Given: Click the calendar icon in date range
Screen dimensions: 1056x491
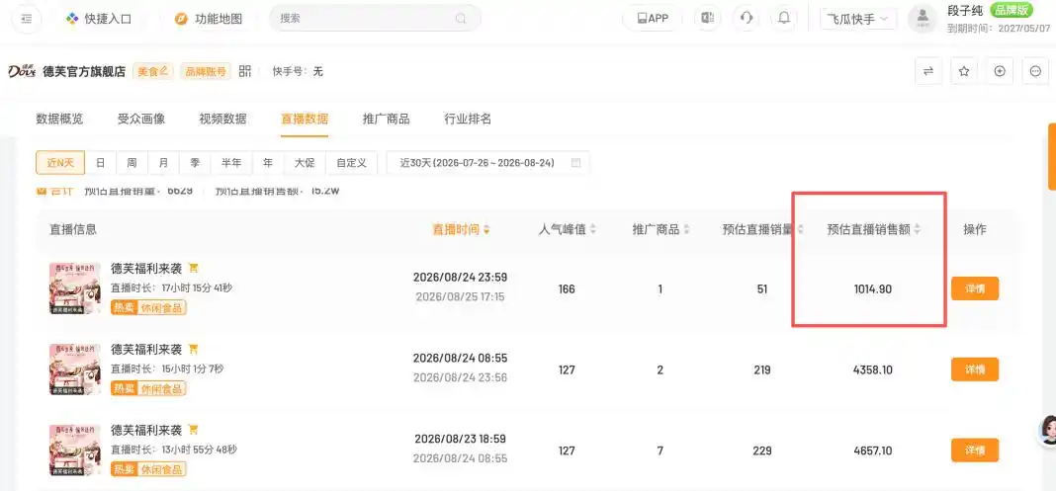Looking at the screenshot, I should [x=575, y=163].
